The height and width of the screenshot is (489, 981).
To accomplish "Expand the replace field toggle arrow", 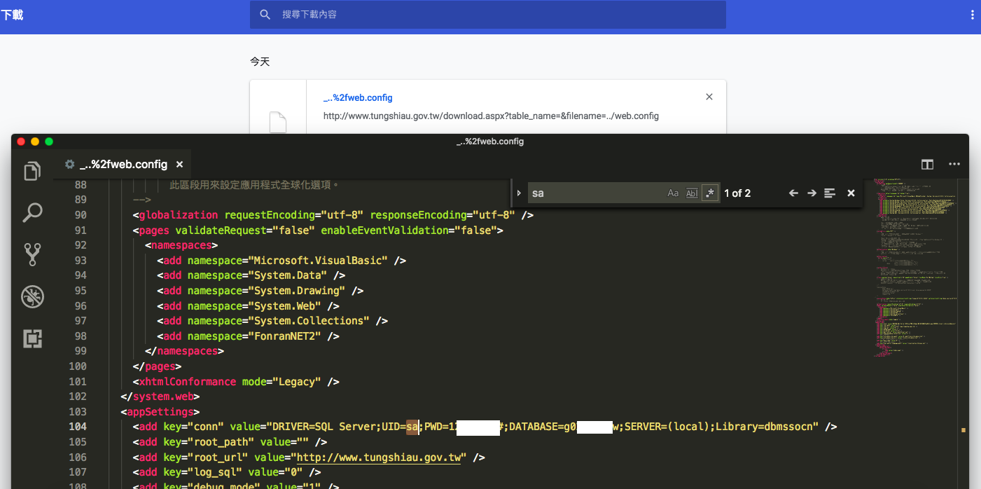I will 519,193.
